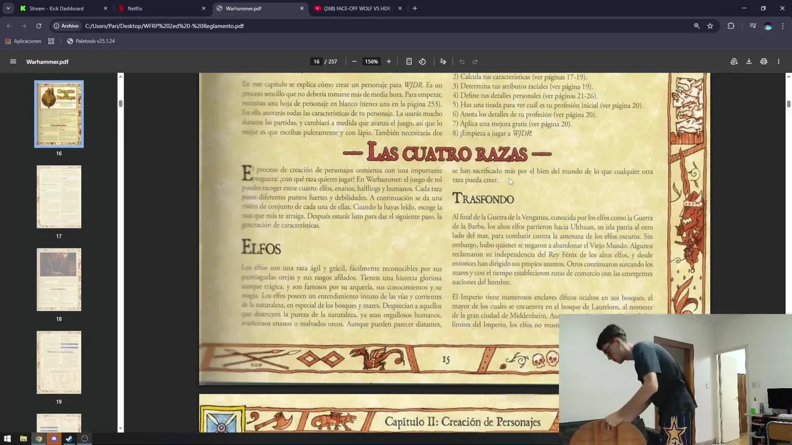Click the document vertical scrollbar thumb

click(789, 103)
